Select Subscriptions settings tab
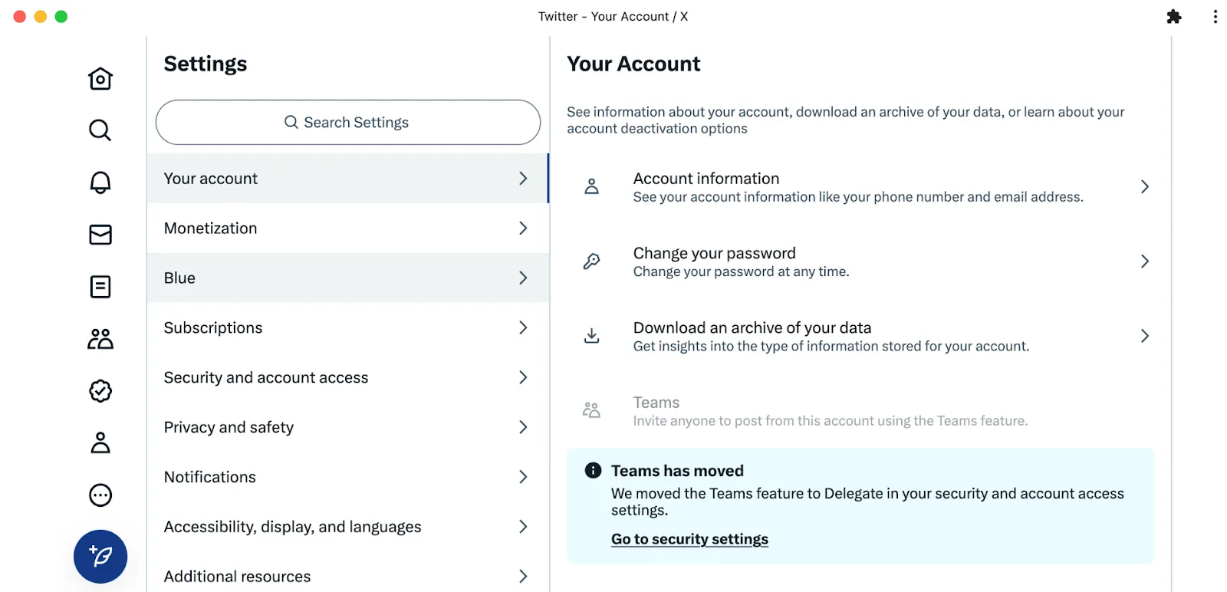Viewport: 1227px width, 592px height. point(348,327)
